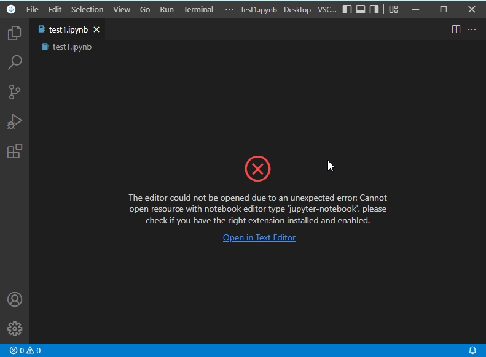The image size is (486, 357).
Task: Minimize the VSCodium window
Action: coord(415,9)
